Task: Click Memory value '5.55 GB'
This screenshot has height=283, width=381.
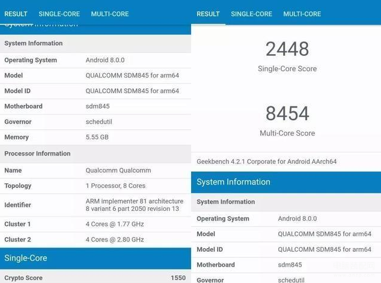Action: click(x=97, y=137)
